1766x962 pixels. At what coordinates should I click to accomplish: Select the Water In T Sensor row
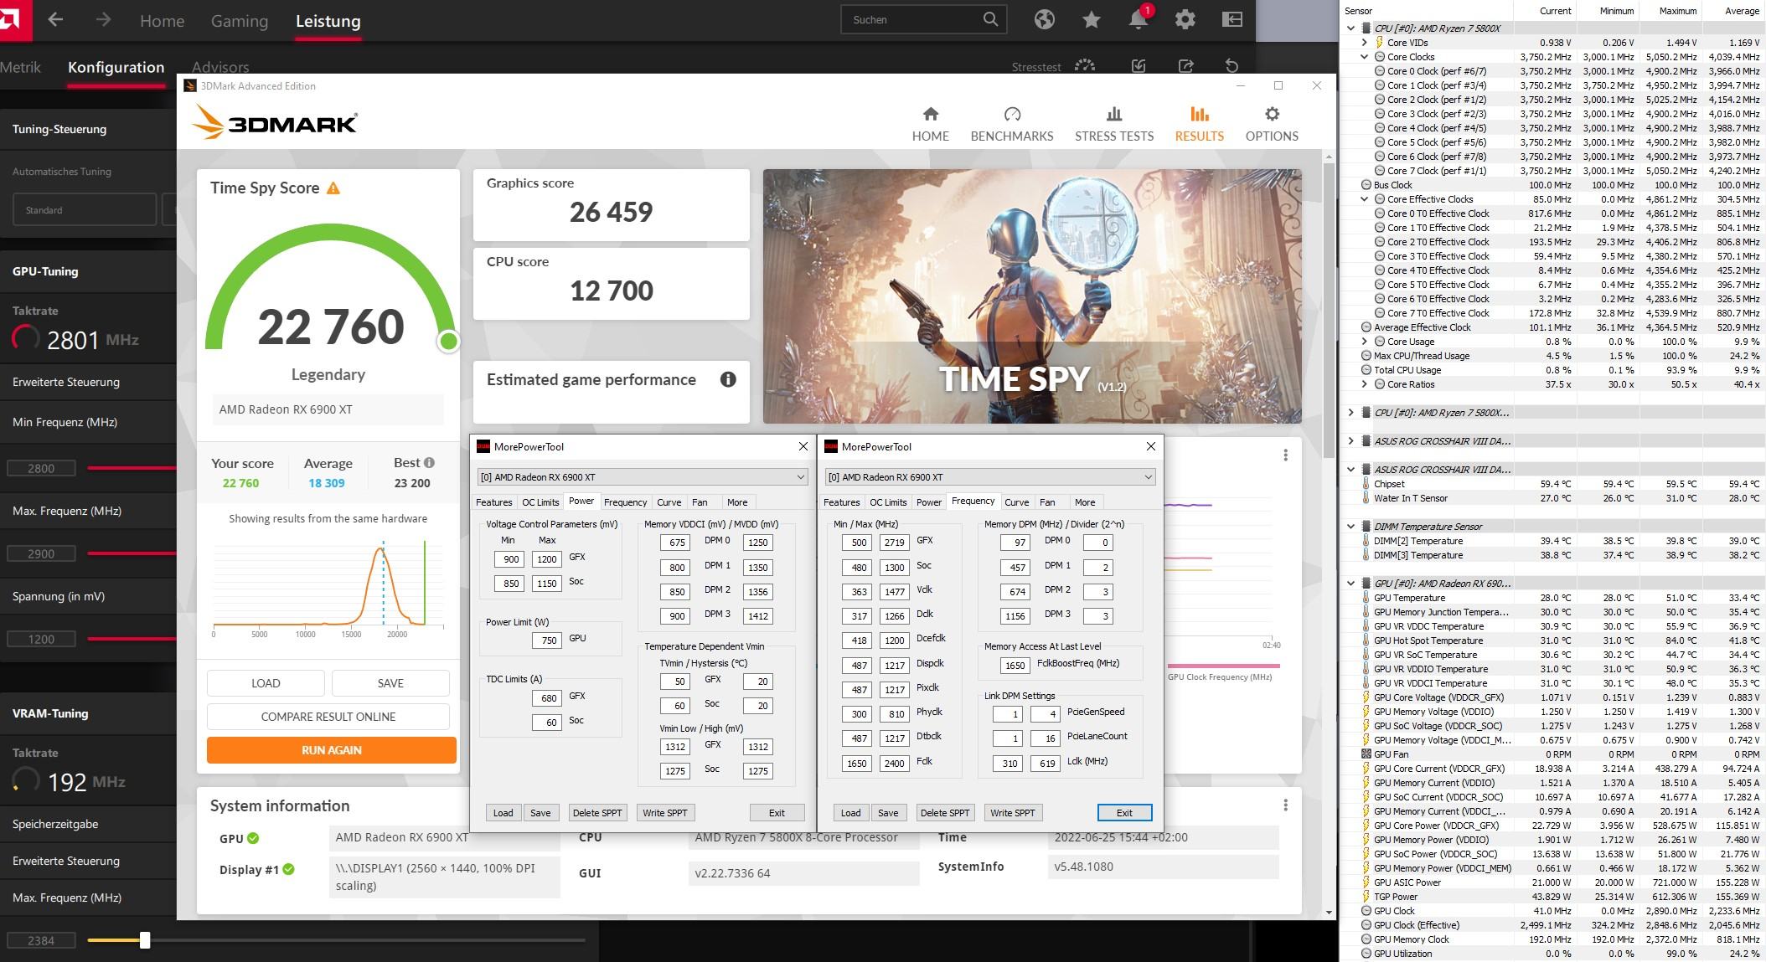click(1552, 498)
